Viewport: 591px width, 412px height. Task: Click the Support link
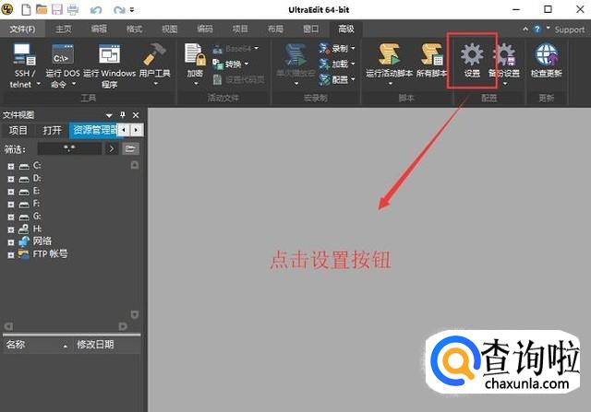pos(569,29)
